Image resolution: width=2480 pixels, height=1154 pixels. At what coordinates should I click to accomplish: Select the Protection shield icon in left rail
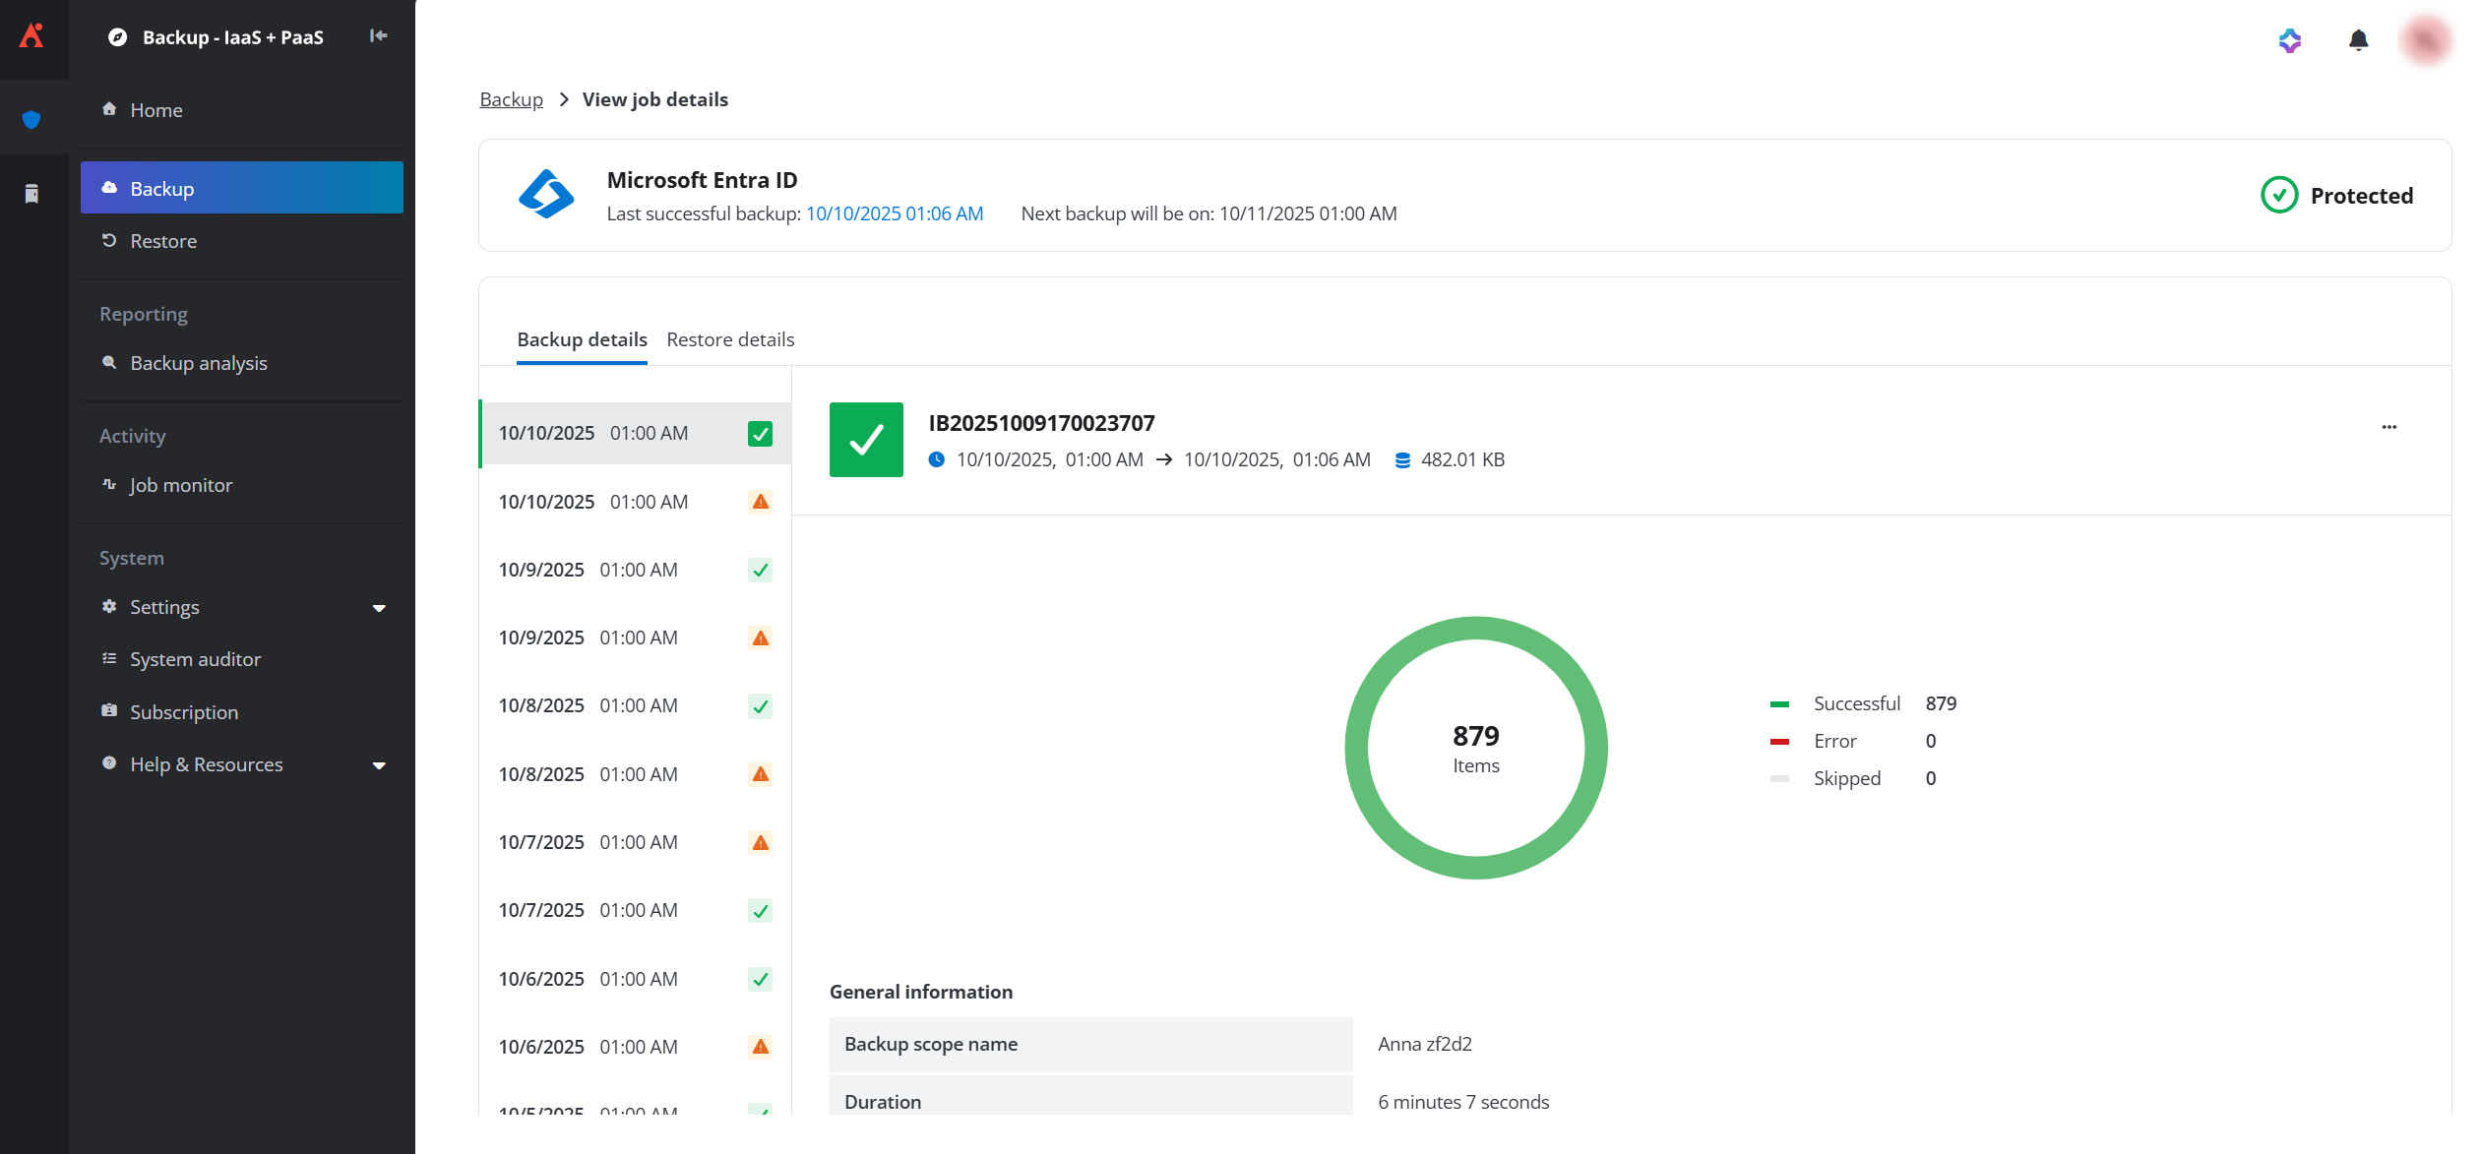coord(32,118)
